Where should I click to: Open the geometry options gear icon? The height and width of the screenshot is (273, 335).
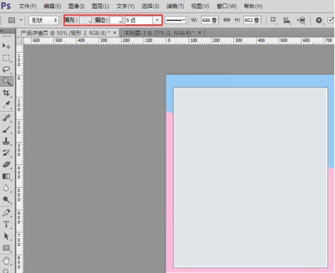click(x=319, y=21)
